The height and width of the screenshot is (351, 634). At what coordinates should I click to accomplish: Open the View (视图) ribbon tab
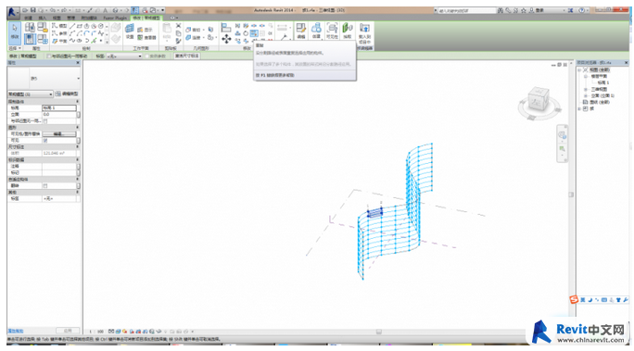57,18
